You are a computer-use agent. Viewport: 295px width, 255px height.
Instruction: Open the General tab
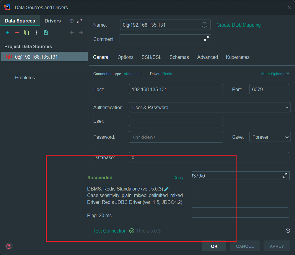pyautogui.click(x=101, y=57)
